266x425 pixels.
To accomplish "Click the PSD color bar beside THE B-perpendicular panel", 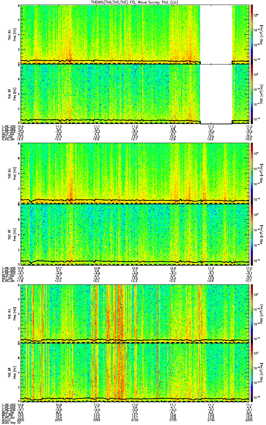I will 252,313.
